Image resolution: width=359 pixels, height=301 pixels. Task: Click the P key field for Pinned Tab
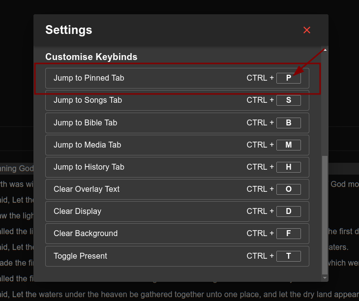tap(288, 78)
